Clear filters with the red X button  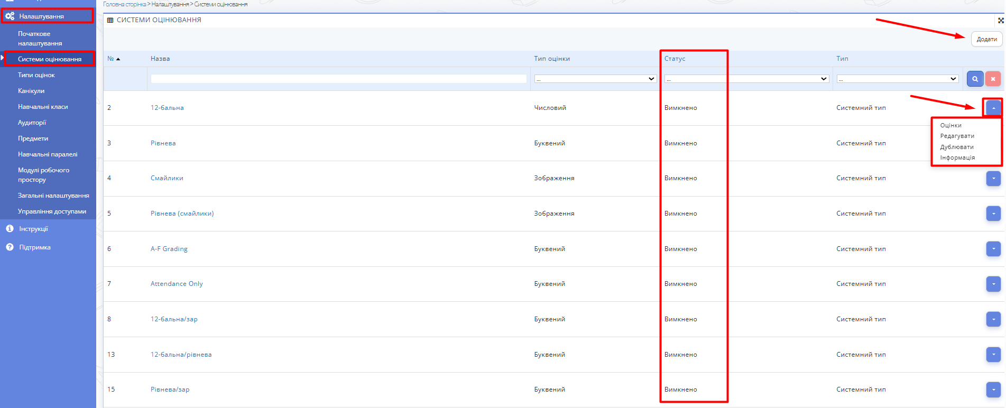[x=993, y=79]
